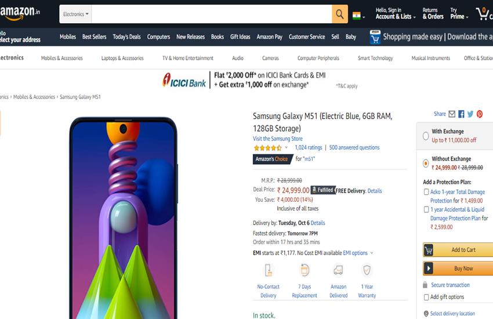Open the shopping cart icon
The width and height of the screenshot is (493, 319).
[x=483, y=14]
